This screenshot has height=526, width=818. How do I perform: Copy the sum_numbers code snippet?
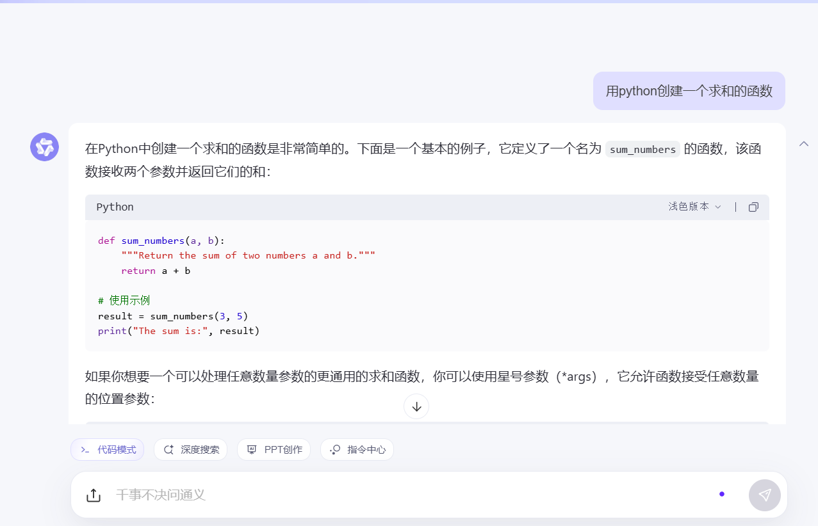[753, 207]
